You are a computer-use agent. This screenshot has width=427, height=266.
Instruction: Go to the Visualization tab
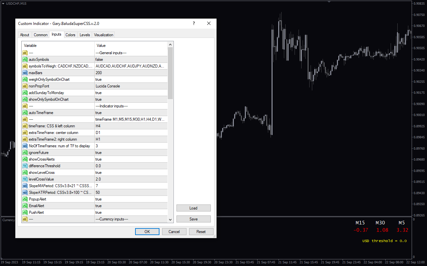[x=104, y=35]
